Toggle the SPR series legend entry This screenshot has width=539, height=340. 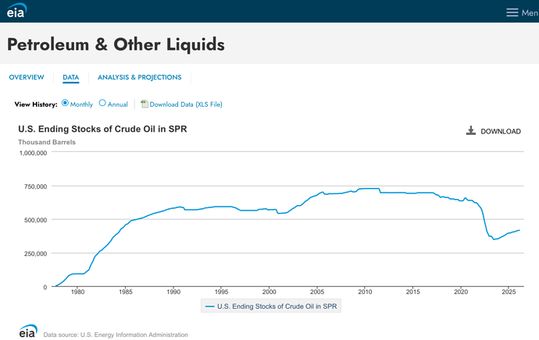(x=271, y=306)
